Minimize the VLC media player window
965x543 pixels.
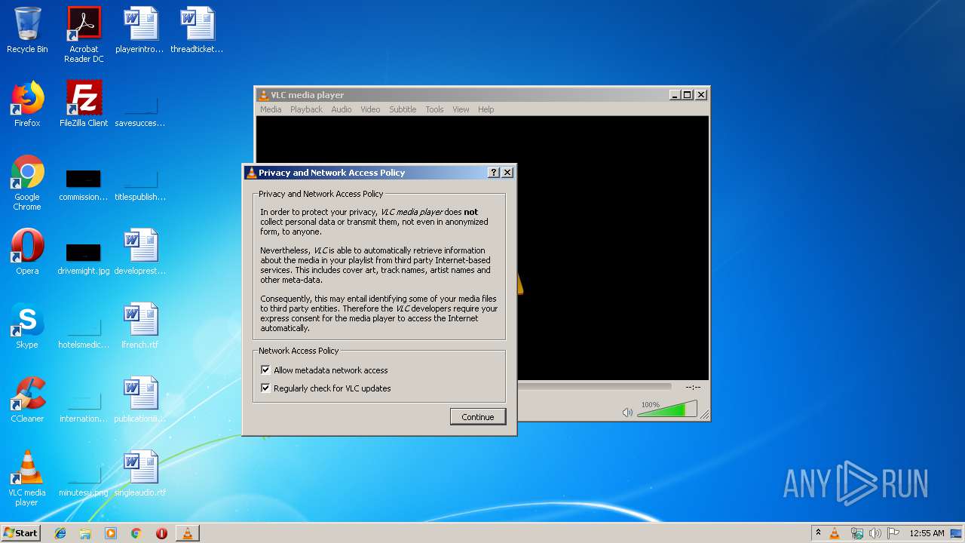pyautogui.click(x=675, y=95)
